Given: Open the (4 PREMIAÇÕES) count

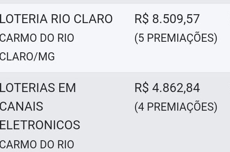Looking at the screenshot, I should pyautogui.click(x=176, y=107).
